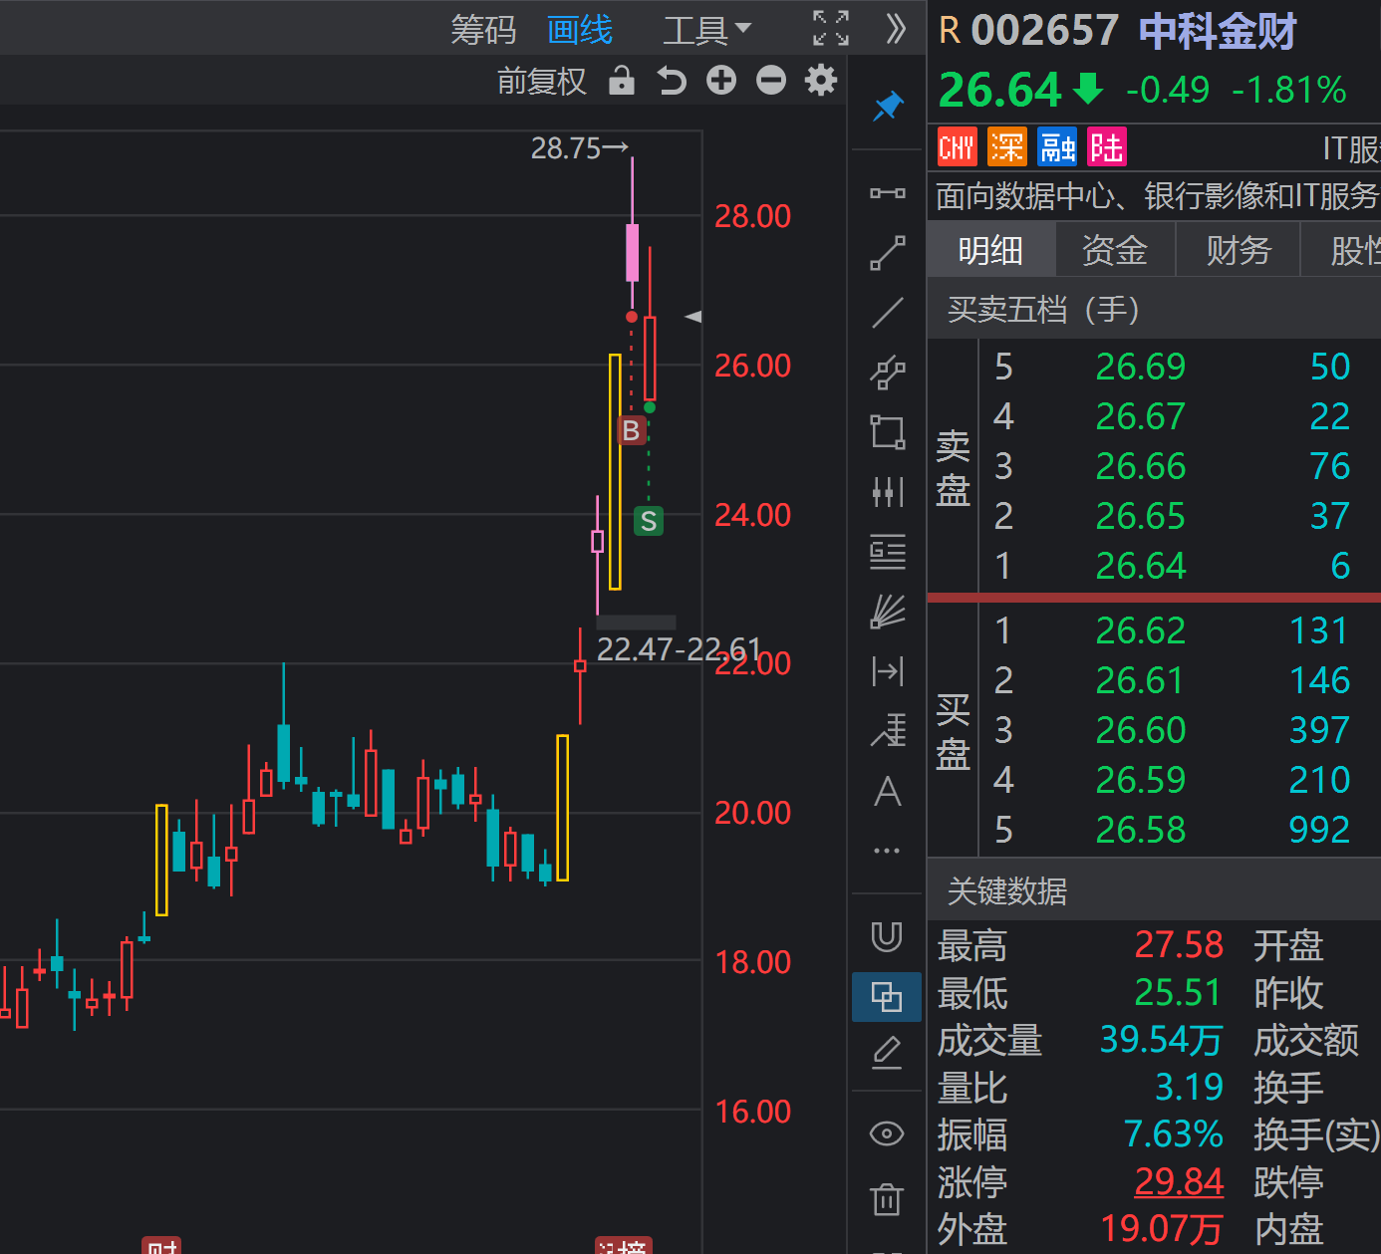Screen dimensions: 1381x1254
Task: Click the 关键数据 section header
Action: coord(1007,891)
